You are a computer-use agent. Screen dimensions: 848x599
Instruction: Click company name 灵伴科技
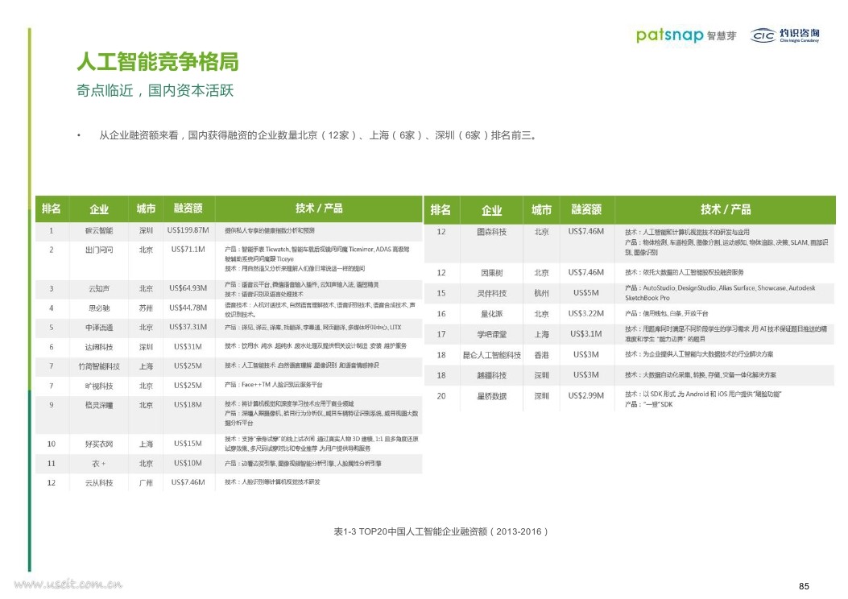point(491,294)
